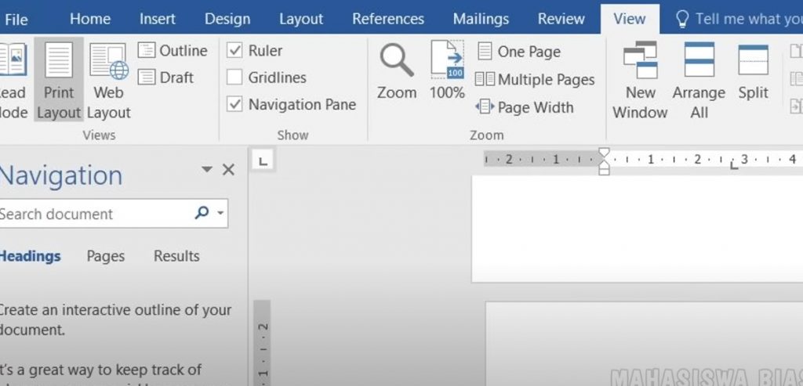The height and width of the screenshot is (386, 803).
Task: Show Results in Navigation pane
Action: [176, 256]
